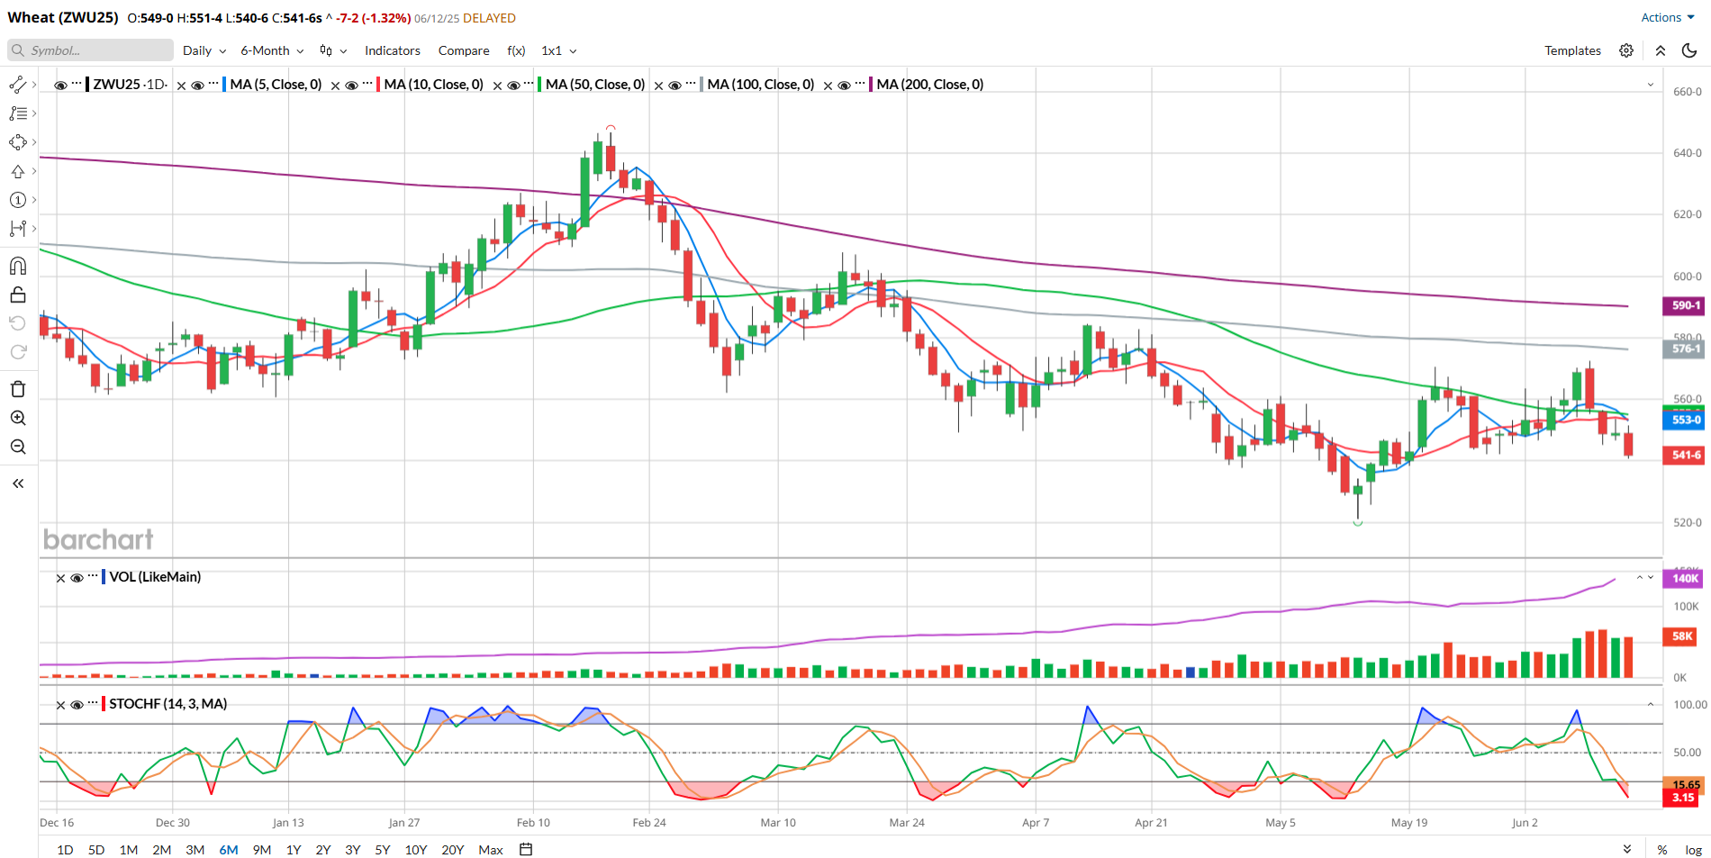Click into the Symbol search field
This screenshot has width=1711, height=858.
tap(90, 50)
